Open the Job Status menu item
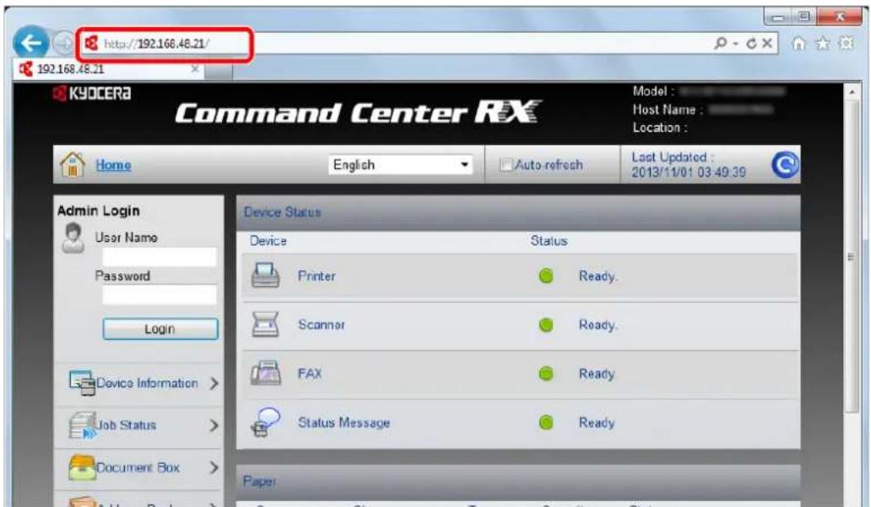871x507 pixels. tap(138, 425)
